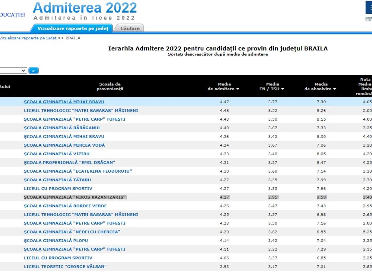This screenshot has width=372, height=279.
Task: Sort by Media de admitere column
Action: (x=224, y=86)
